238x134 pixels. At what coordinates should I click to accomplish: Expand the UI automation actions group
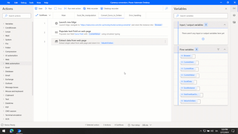point(4,56)
